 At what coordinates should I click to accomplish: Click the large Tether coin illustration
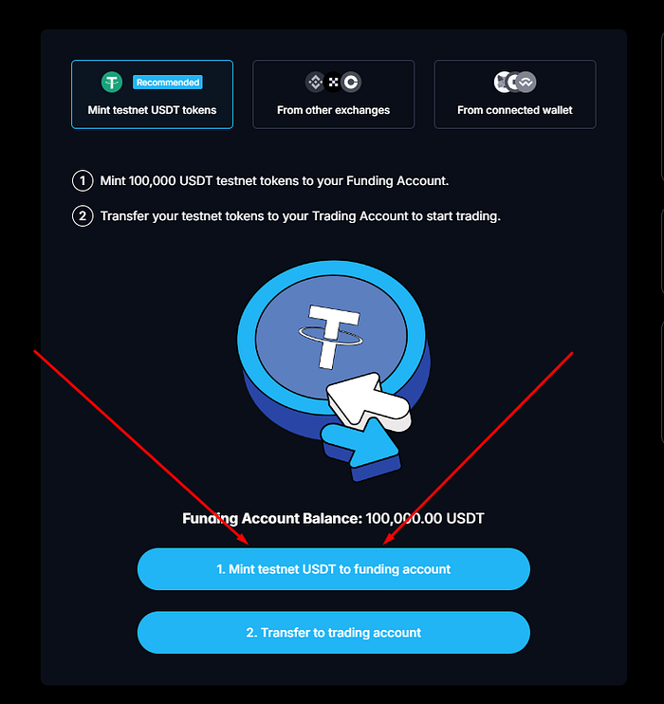tap(334, 350)
